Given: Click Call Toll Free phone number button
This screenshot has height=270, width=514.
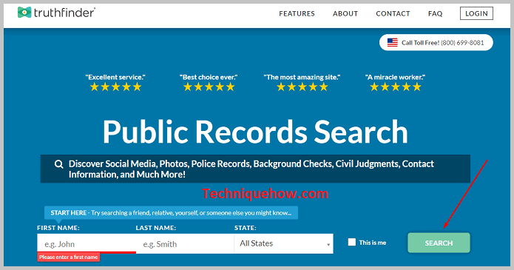Looking at the screenshot, I should (436, 43).
